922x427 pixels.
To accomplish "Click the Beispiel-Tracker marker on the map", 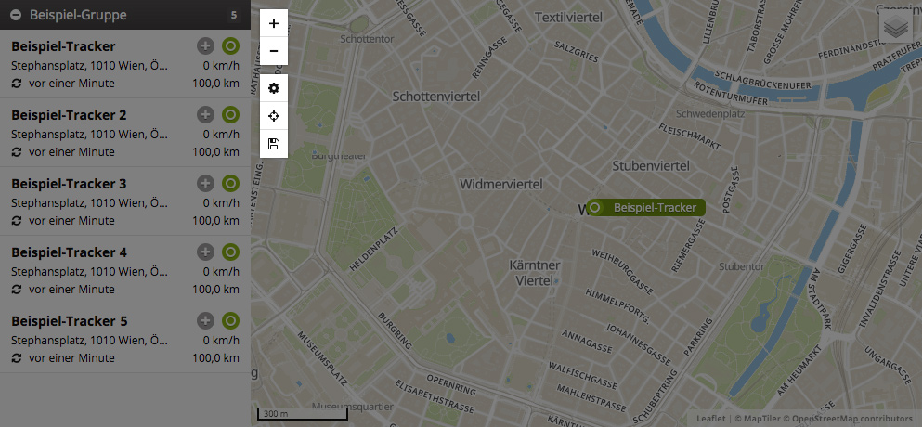I will (645, 208).
